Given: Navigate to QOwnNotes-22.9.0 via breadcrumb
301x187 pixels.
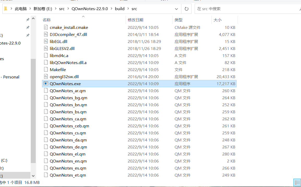Looking at the screenshot, I should (x=90, y=9).
